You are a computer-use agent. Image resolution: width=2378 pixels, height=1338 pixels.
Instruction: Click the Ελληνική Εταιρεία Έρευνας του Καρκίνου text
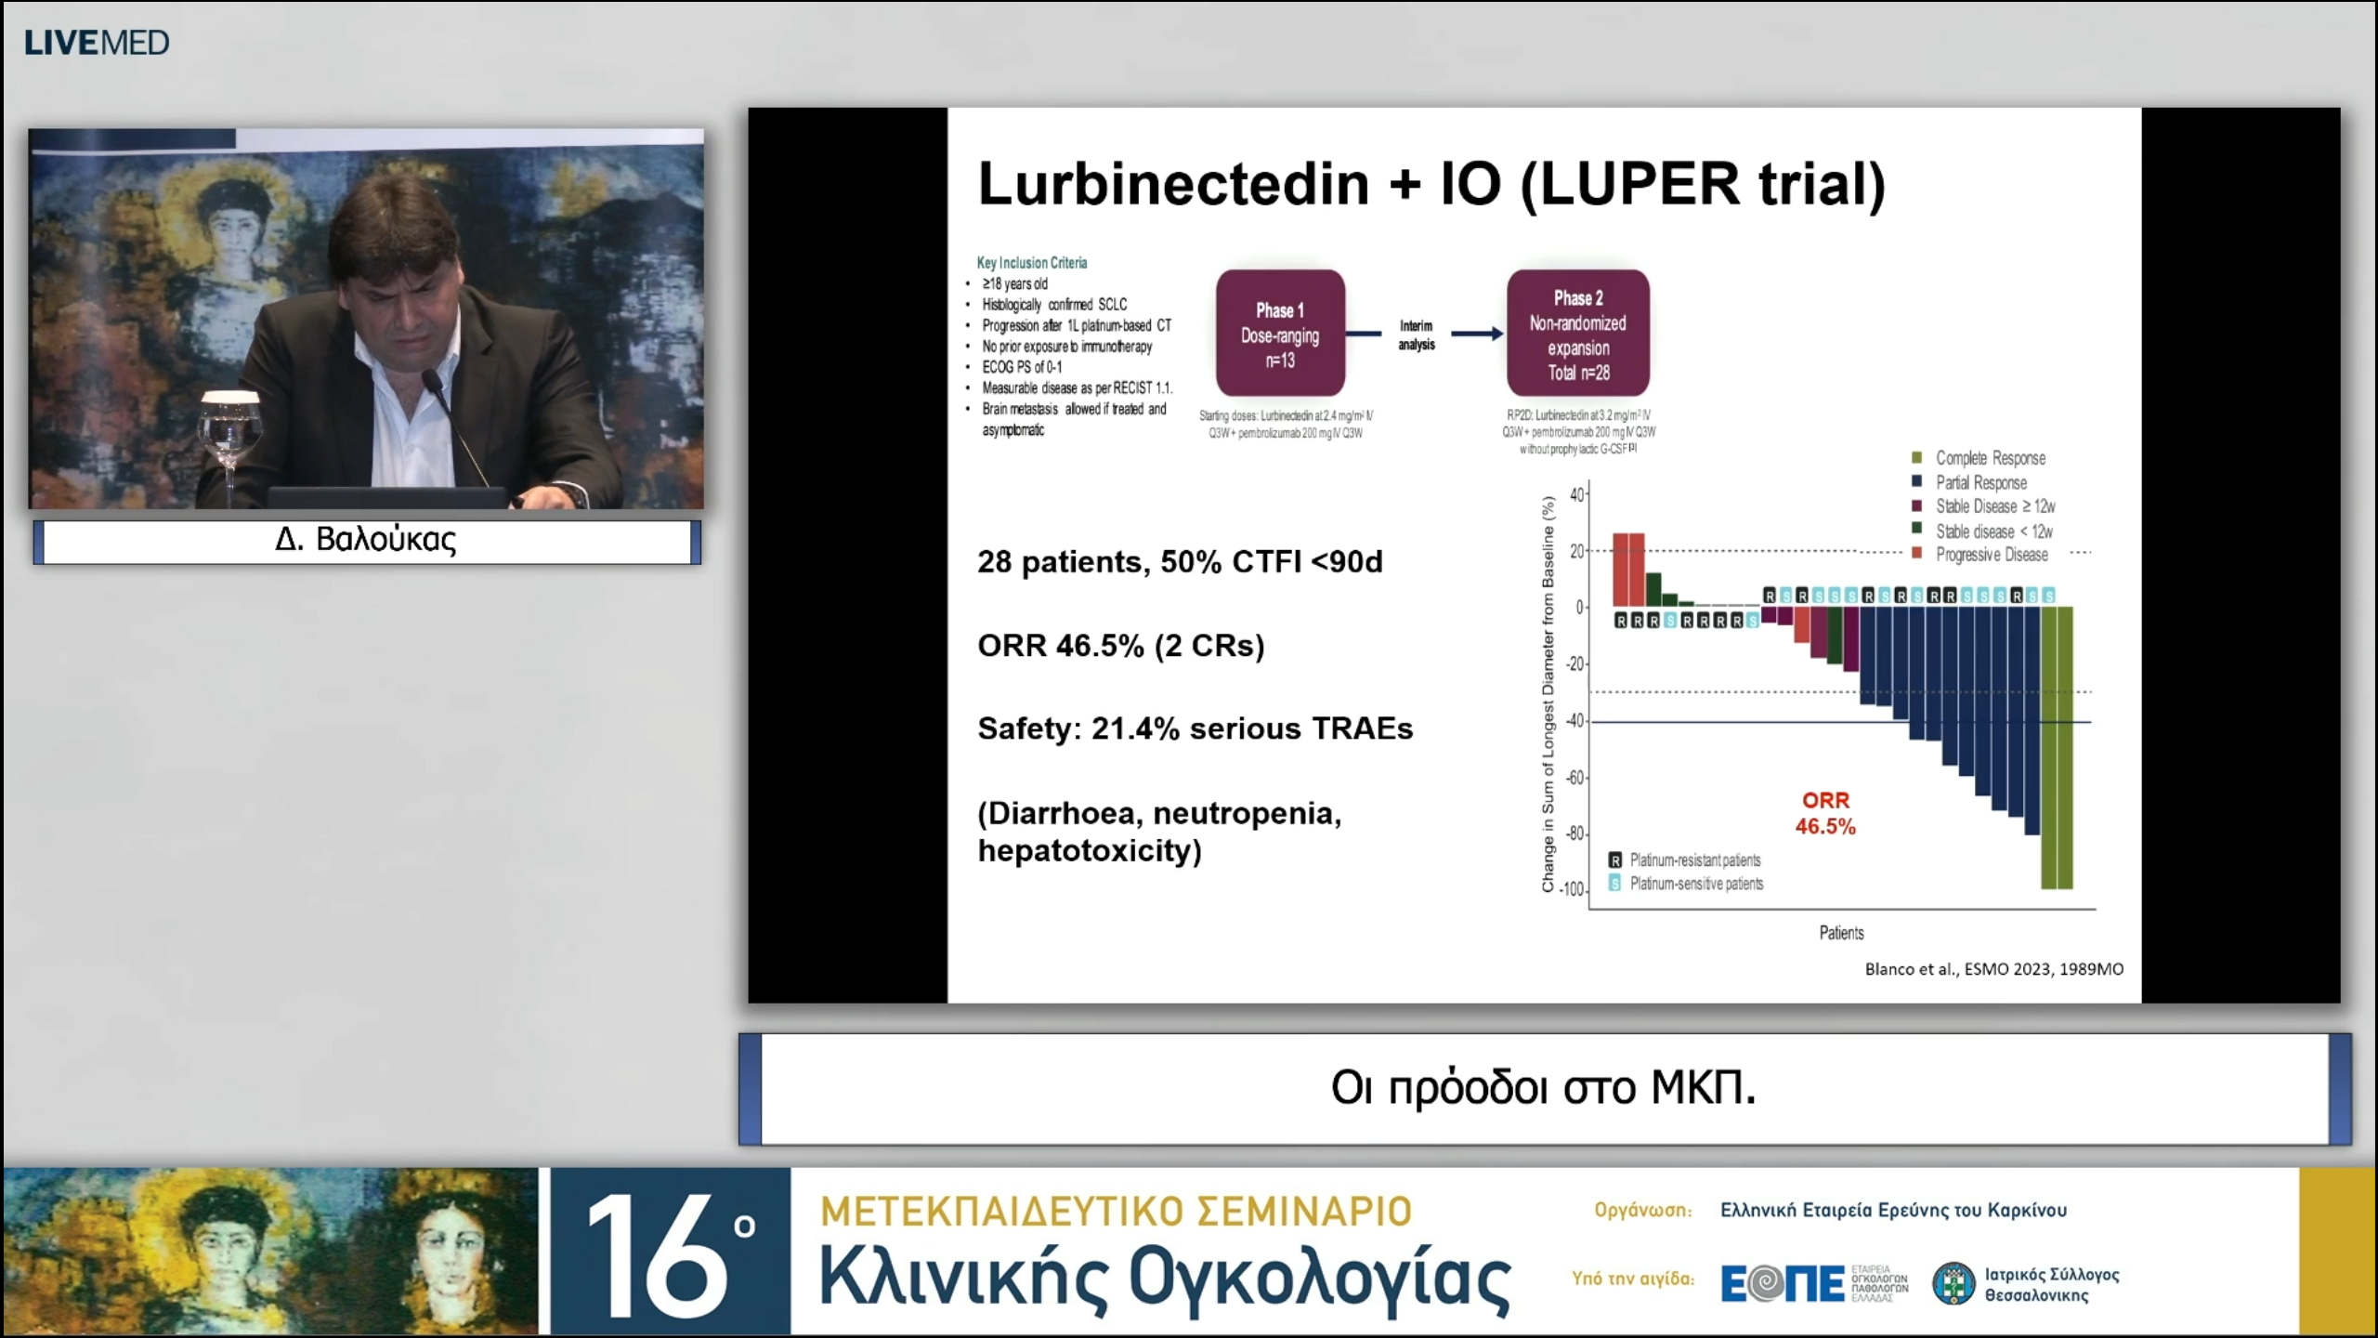point(1893,1210)
